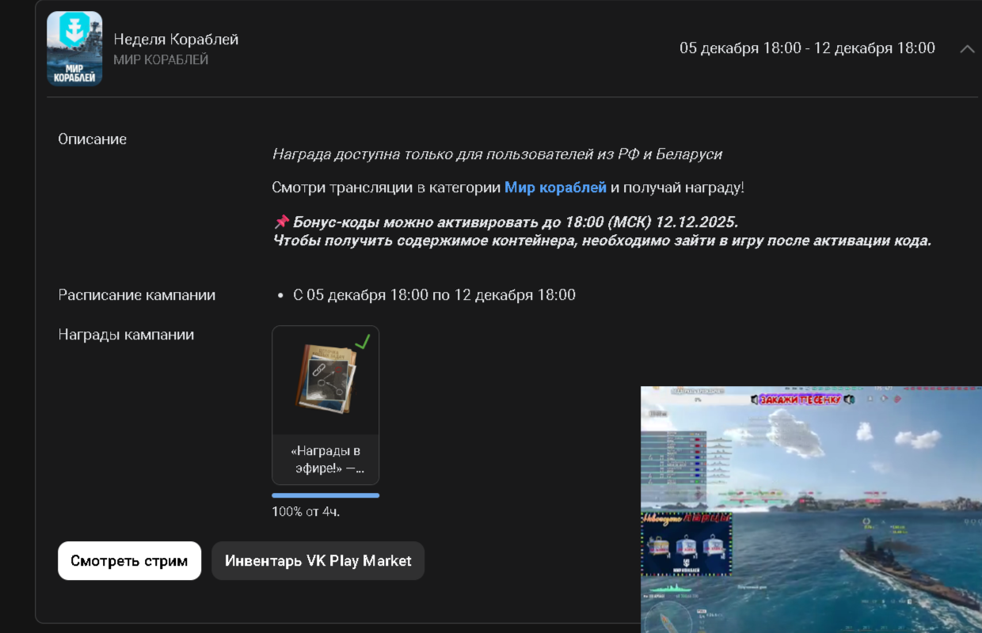Click the ЗАКАЖИ ПЕСЕНКУ banner in the stream
Screen dimensions: 982x633
click(801, 400)
